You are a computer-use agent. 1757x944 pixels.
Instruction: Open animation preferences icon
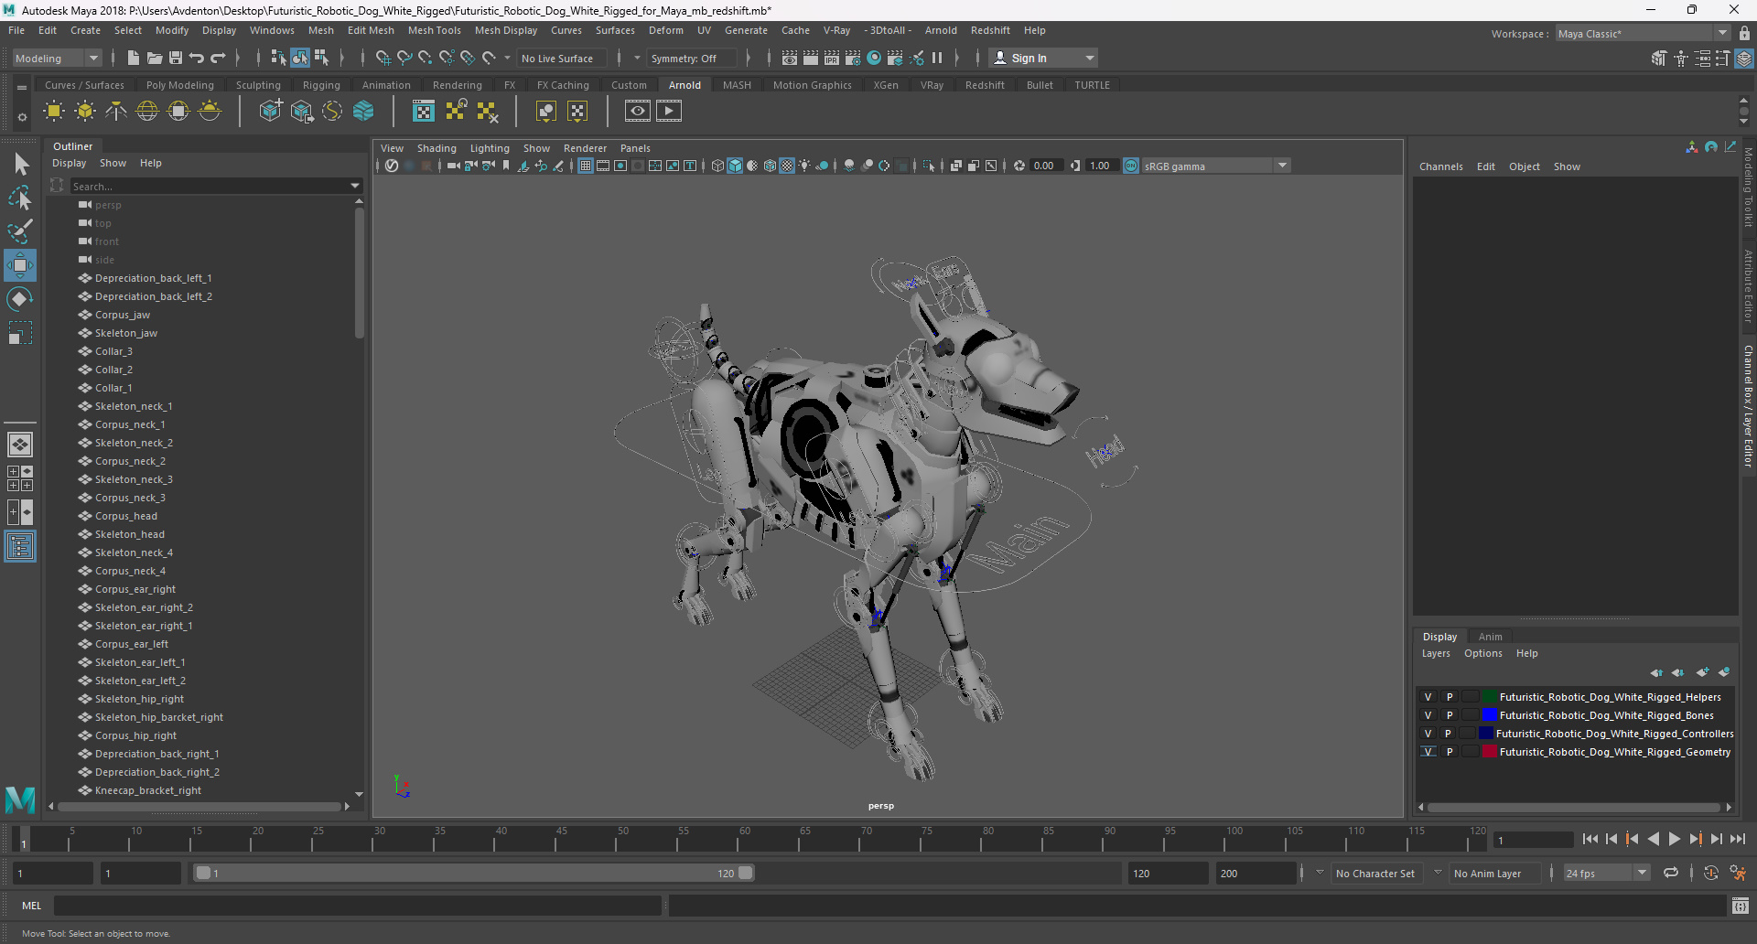1738,873
